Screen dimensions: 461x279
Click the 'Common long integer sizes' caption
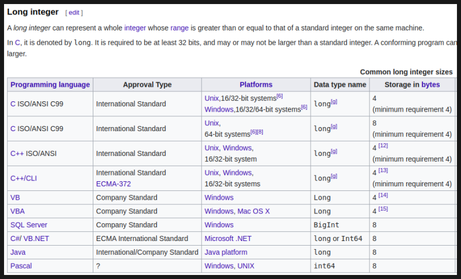[406, 72]
